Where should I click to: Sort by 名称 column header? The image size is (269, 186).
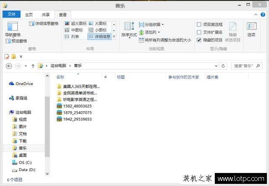click(x=61, y=77)
